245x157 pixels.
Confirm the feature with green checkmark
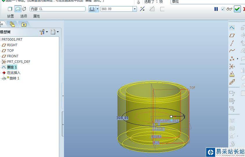click(237, 9)
